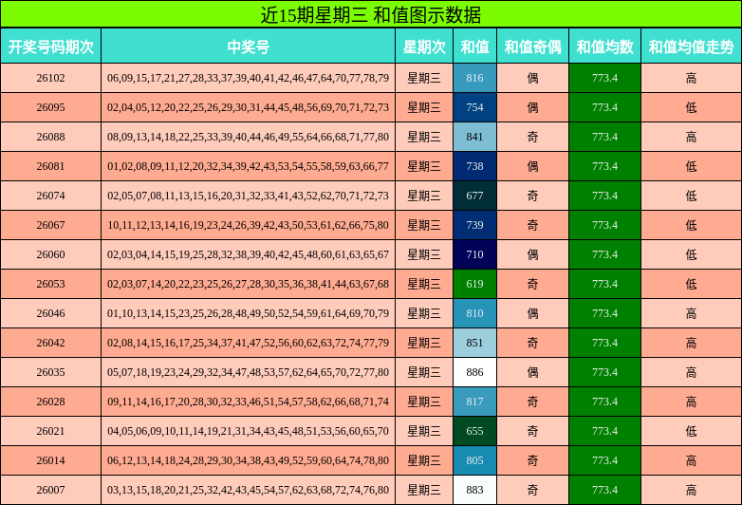Click winning numbers starting 02,05,07,08

[248, 196]
